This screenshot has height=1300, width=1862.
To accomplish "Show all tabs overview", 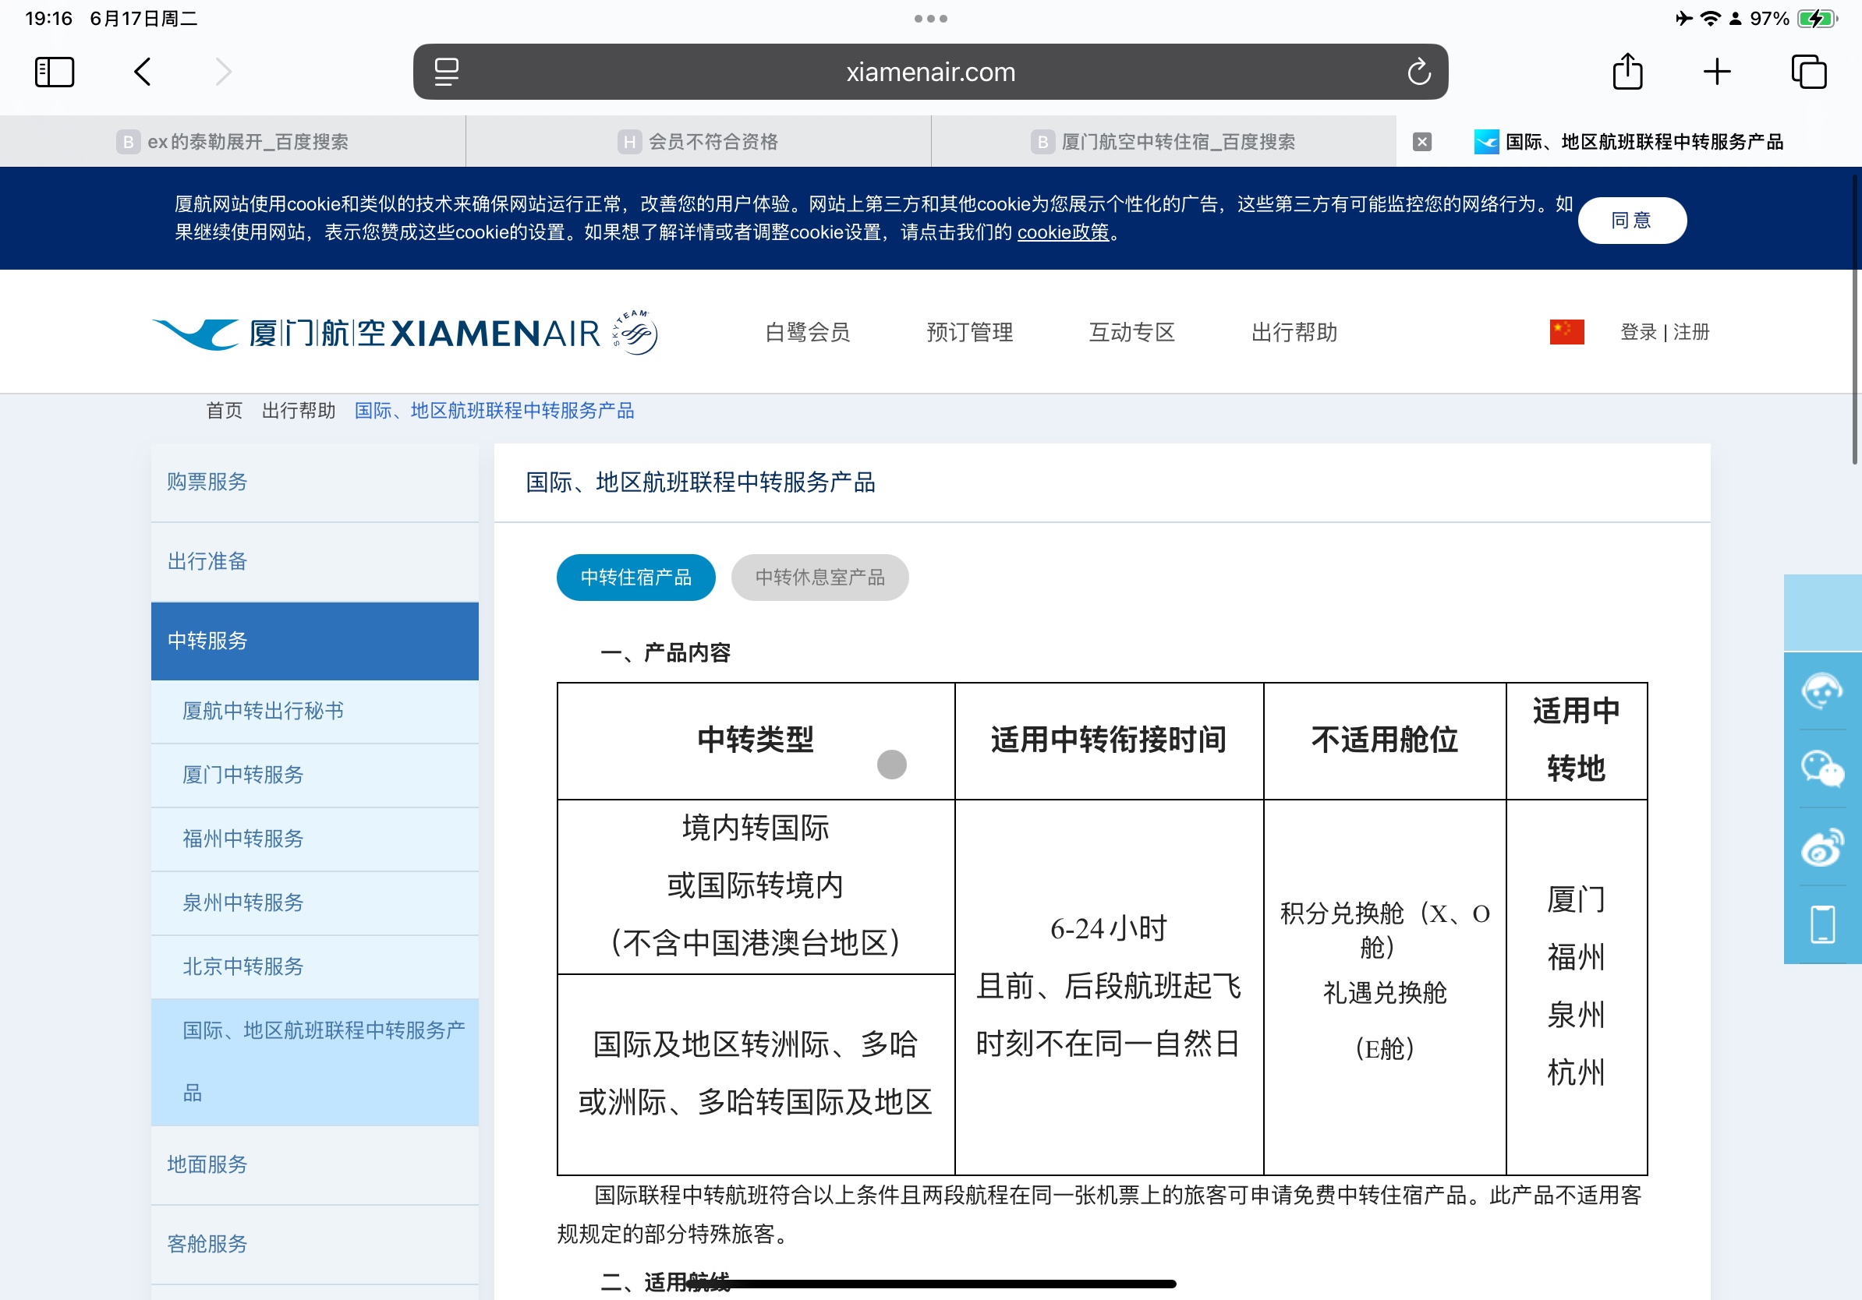I will pos(1808,72).
